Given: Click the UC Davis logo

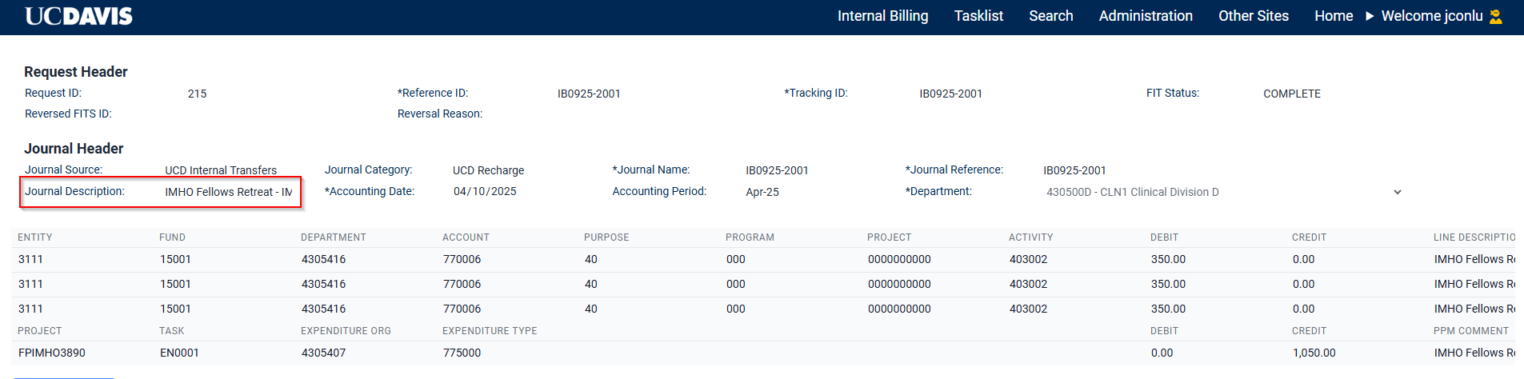Looking at the screenshot, I should click(x=78, y=16).
